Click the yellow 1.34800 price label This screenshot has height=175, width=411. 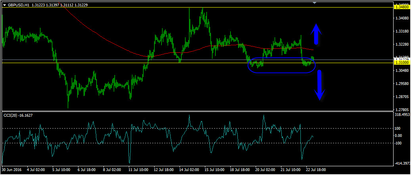(401, 7)
